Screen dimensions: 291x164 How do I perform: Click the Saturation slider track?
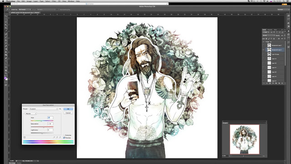42,127
